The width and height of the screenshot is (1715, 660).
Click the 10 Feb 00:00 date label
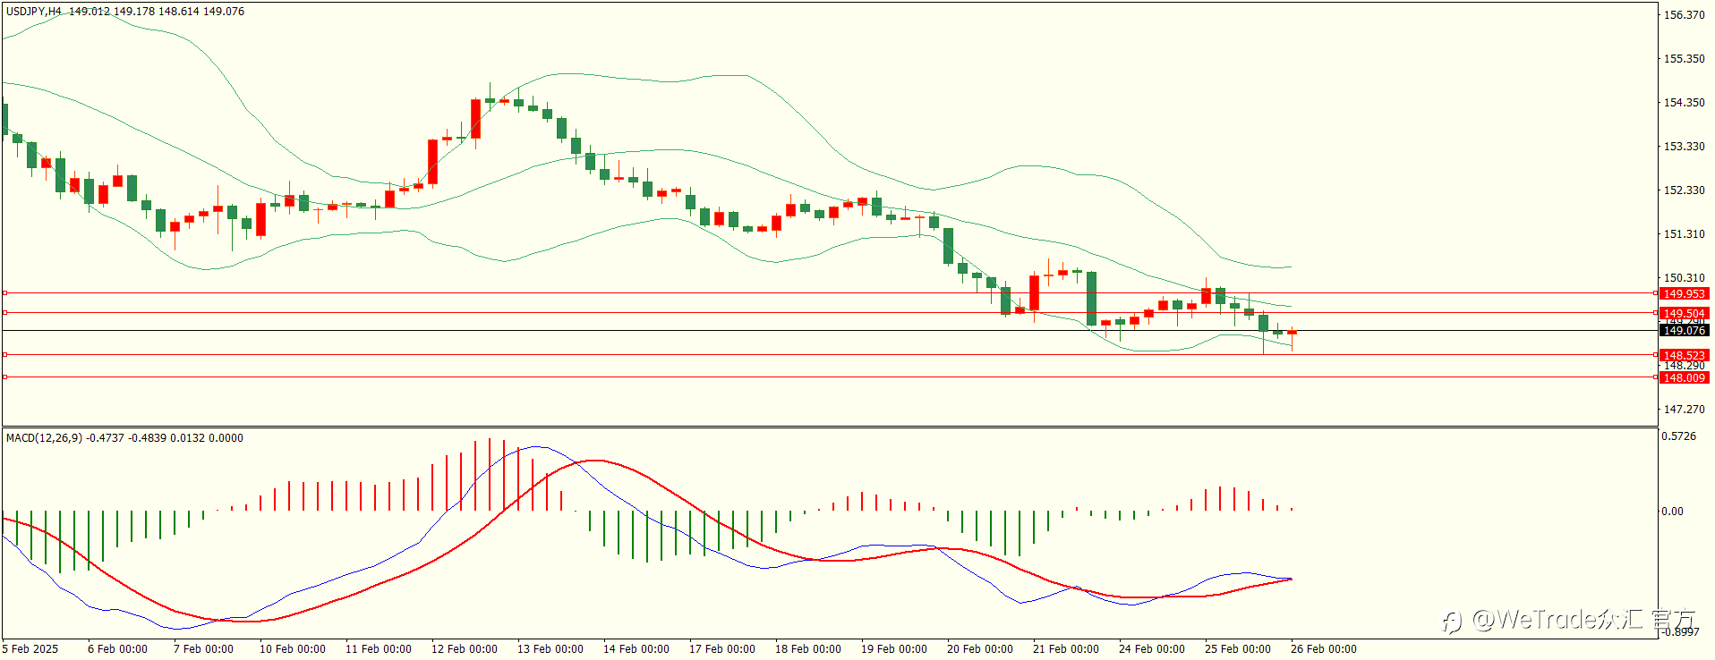293,649
